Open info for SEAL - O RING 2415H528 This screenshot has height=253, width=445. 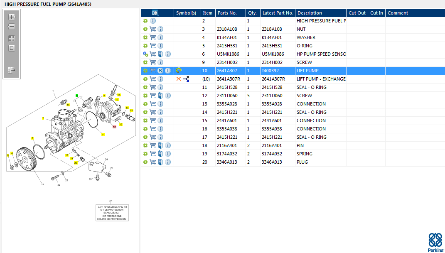coord(160,87)
